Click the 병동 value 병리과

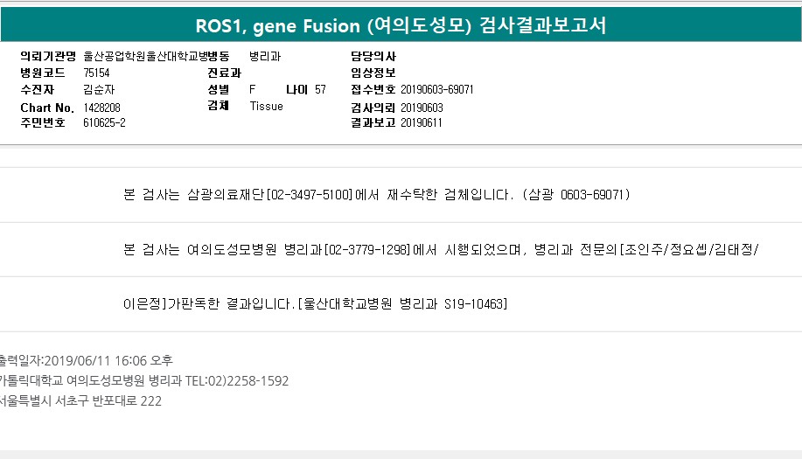click(x=265, y=56)
